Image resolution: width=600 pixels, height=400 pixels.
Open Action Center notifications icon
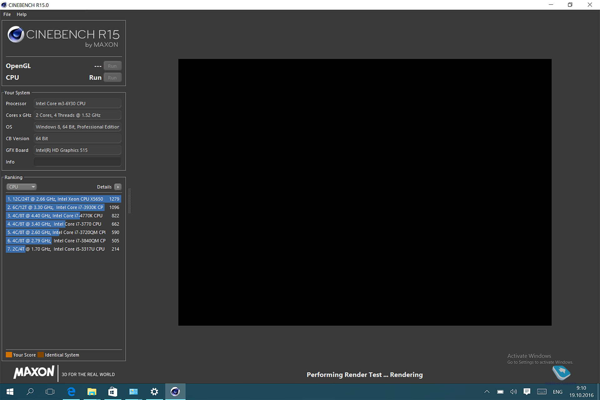[x=527, y=392]
